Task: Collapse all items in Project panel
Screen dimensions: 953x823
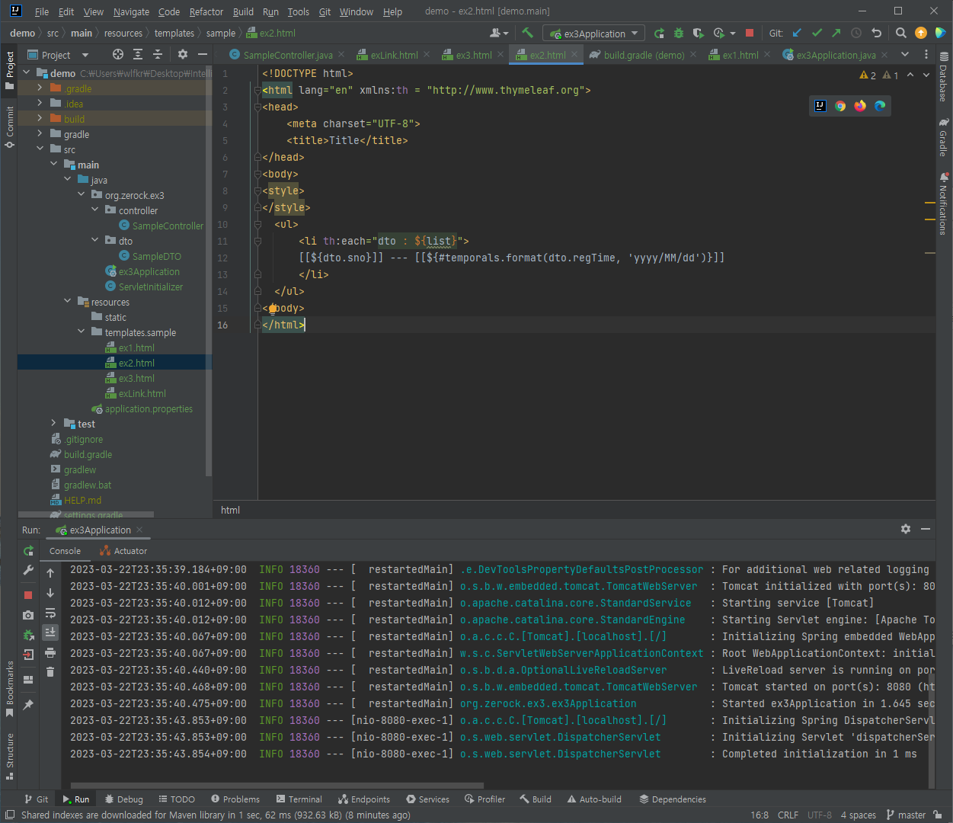Action: [158, 54]
